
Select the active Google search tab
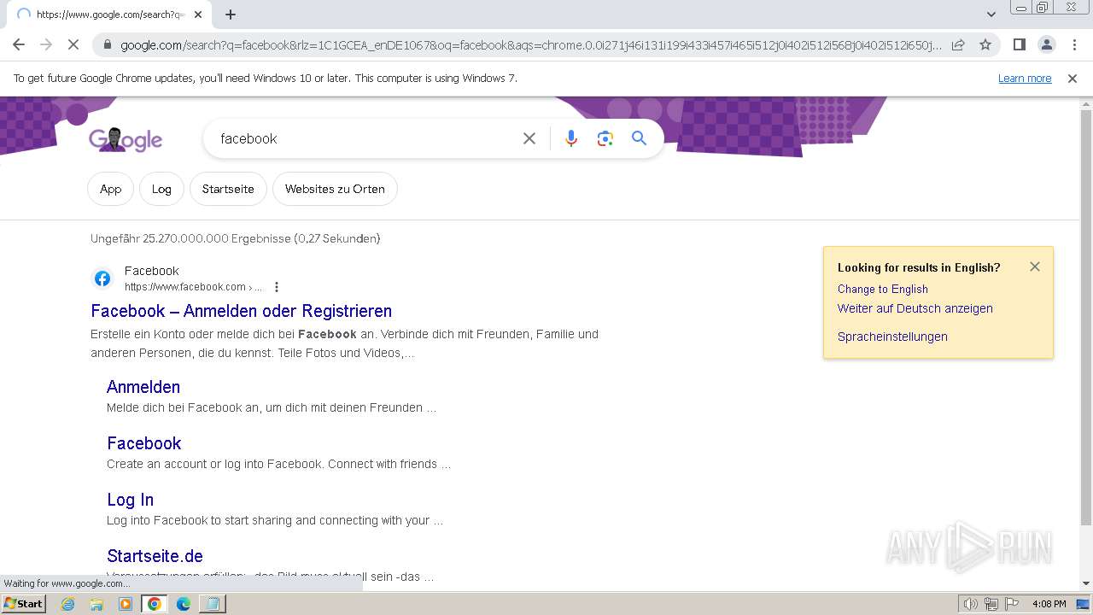[109, 15]
